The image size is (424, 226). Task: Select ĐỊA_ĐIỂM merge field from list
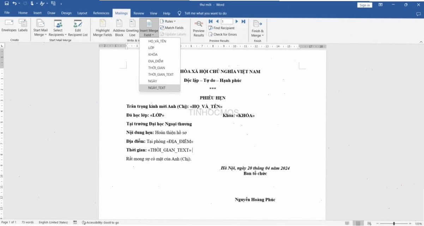pos(160,61)
